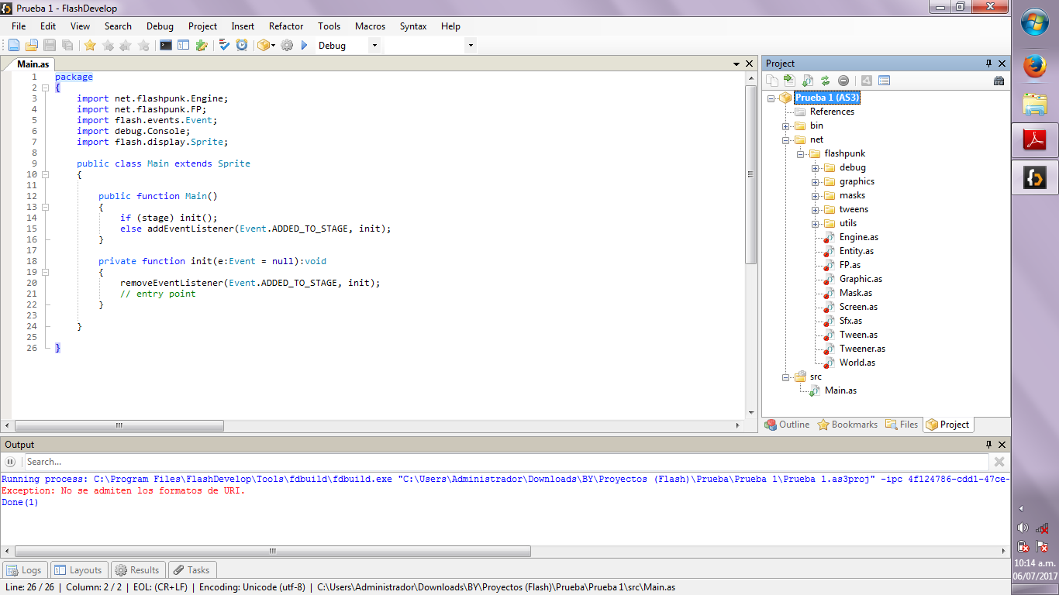Open the document list arrow beside Main.as tab
Image resolution: width=1059 pixels, height=595 pixels.
click(x=736, y=64)
